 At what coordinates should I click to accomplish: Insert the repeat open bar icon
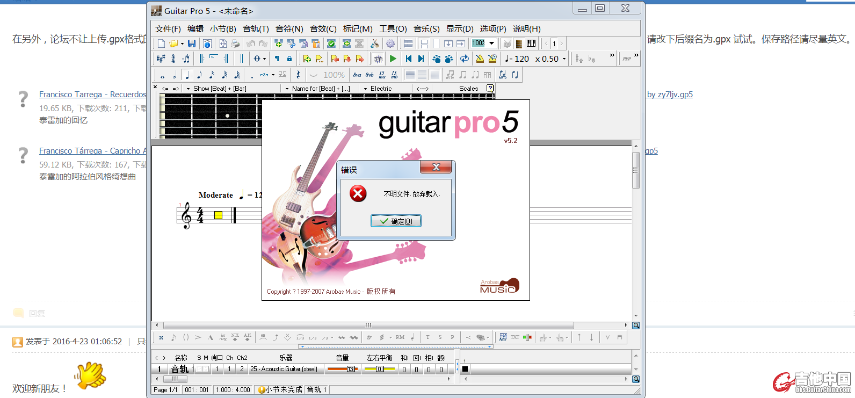coord(202,59)
